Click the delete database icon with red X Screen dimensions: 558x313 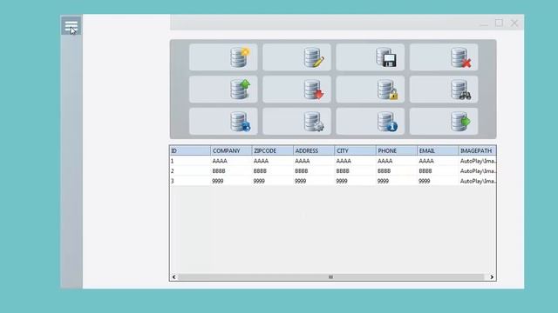461,57
